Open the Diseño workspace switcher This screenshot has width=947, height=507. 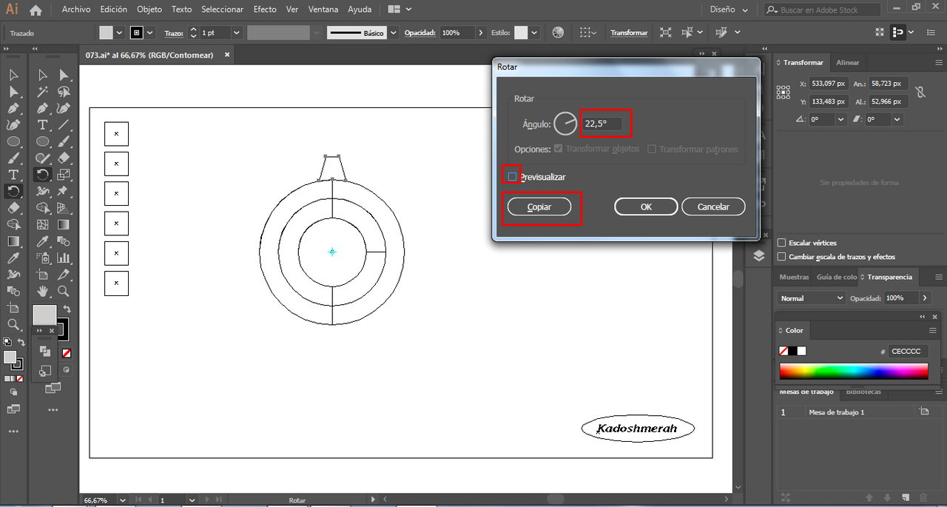point(729,10)
